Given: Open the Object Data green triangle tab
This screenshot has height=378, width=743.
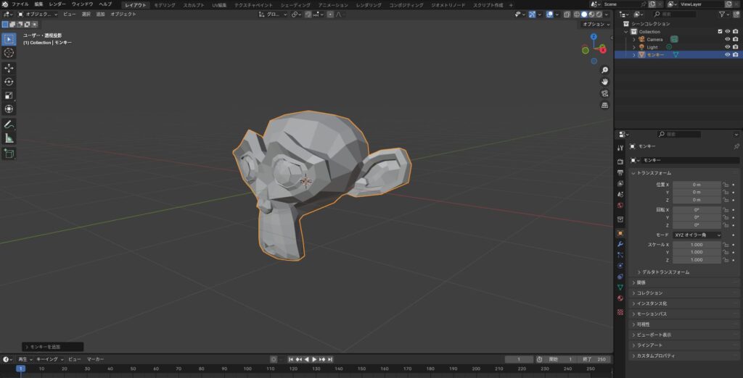Looking at the screenshot, I should pyautogui.click(x=620, y=287).
